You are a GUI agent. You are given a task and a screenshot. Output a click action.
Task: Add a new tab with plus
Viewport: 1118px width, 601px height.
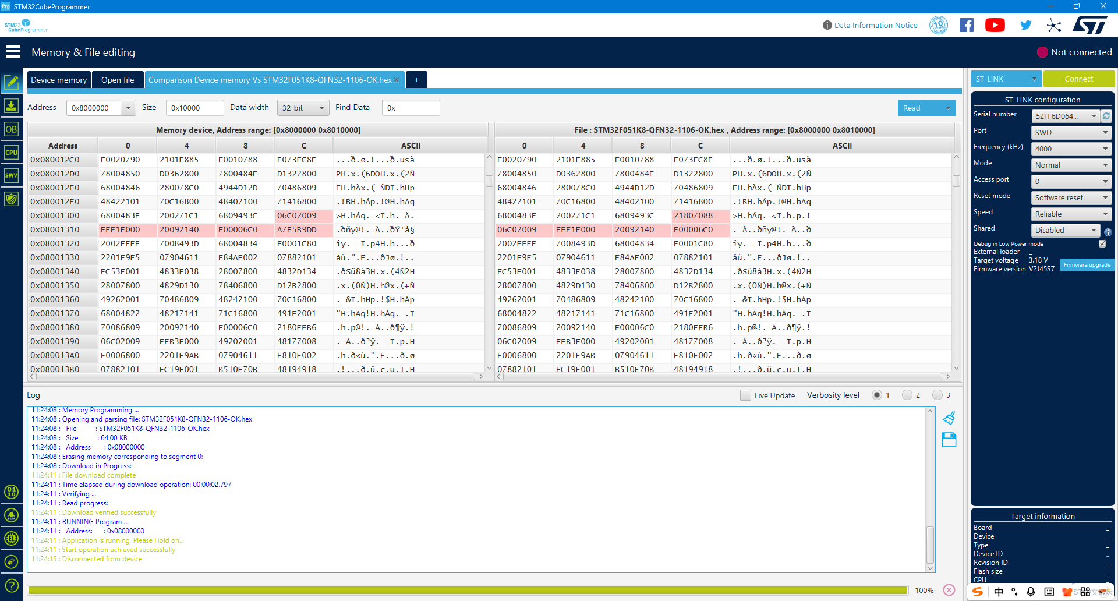click(x=416, y=80)
